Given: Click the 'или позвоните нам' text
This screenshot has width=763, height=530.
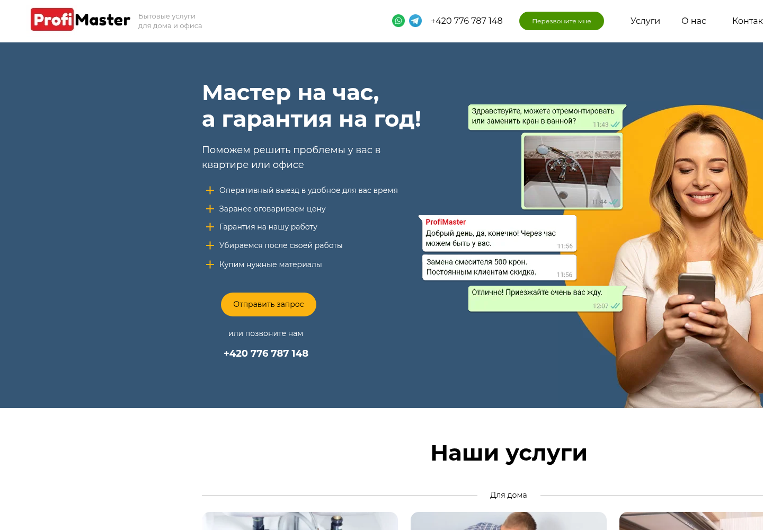Looking at the screenshot, I should click(x=265, y=333).
